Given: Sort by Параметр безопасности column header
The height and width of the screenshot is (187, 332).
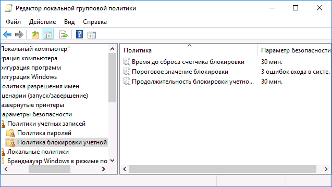Looking at the screenshot, I should (x=296, y=50).
